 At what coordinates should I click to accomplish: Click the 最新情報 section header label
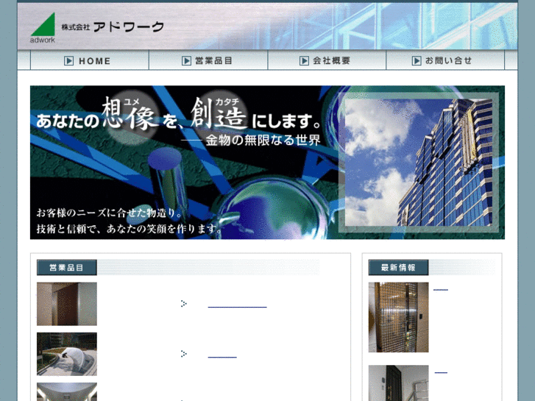point(399,268)
